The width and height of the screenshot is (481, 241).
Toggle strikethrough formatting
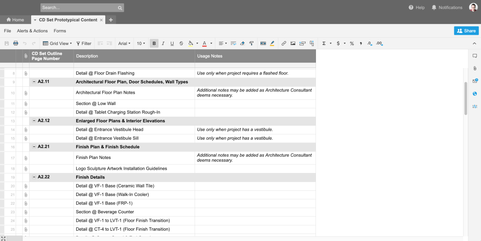181,44
